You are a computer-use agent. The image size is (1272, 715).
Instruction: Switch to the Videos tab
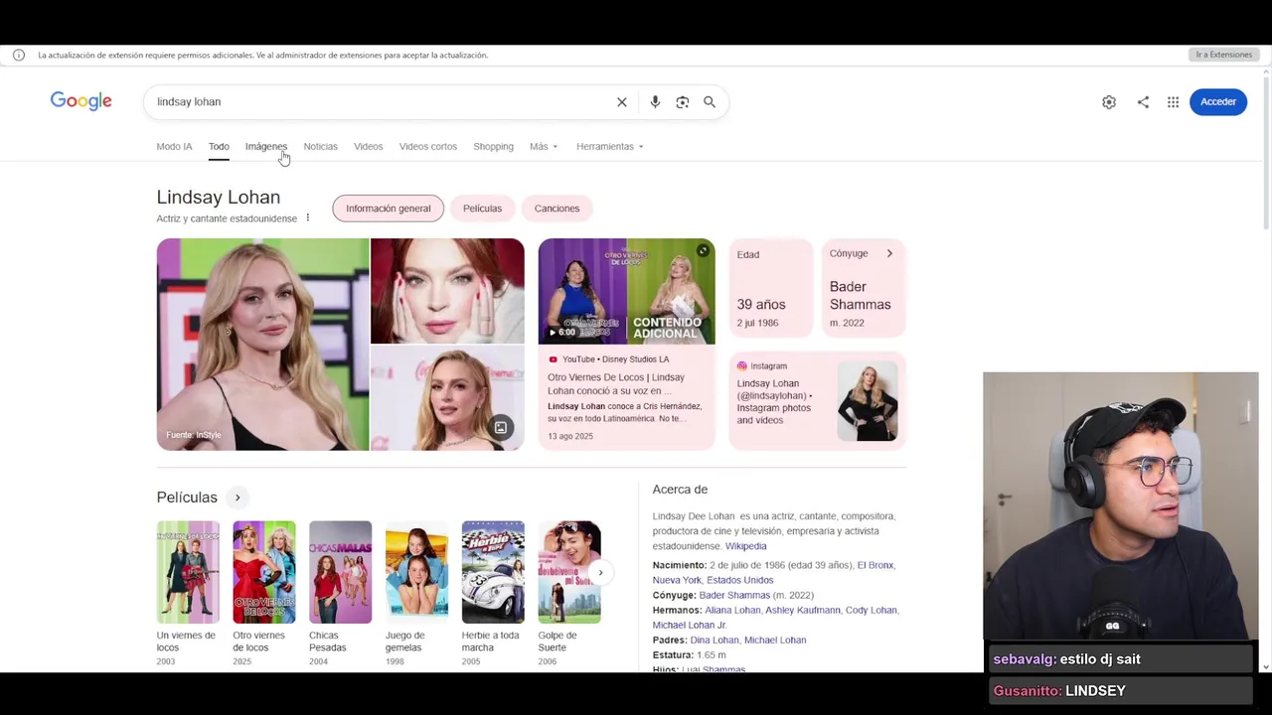coord(368,147)
